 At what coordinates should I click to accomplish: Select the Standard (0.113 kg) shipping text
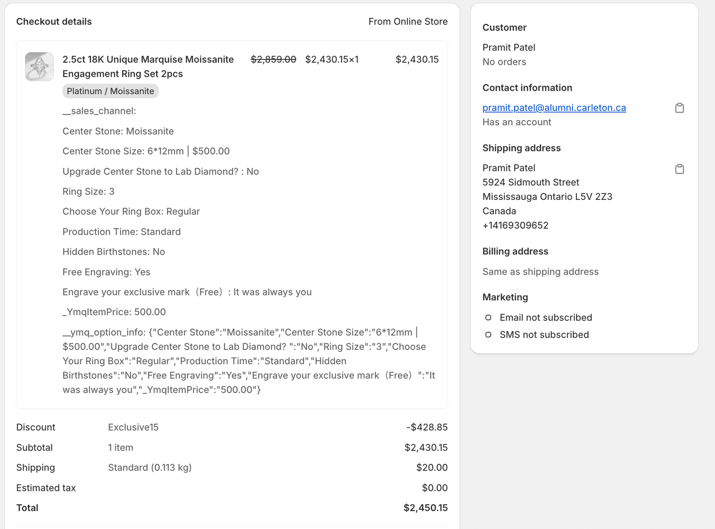[x=149, y=468]
